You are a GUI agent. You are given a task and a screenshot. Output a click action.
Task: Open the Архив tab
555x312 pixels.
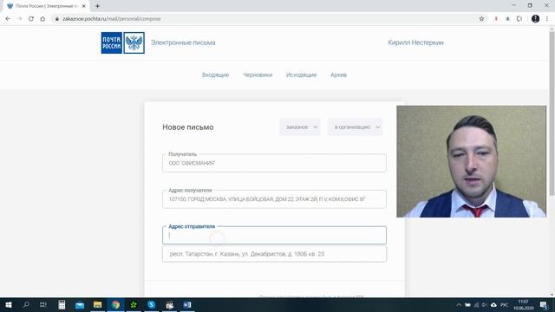pyautogui.click(x=339, y=75)
